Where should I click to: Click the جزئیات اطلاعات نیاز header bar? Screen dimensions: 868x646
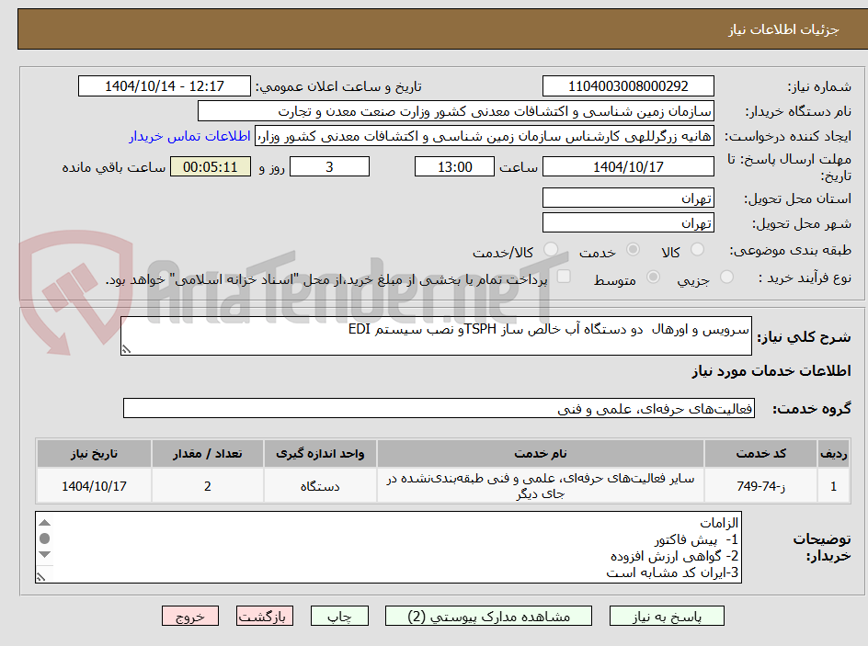point(434,28)
